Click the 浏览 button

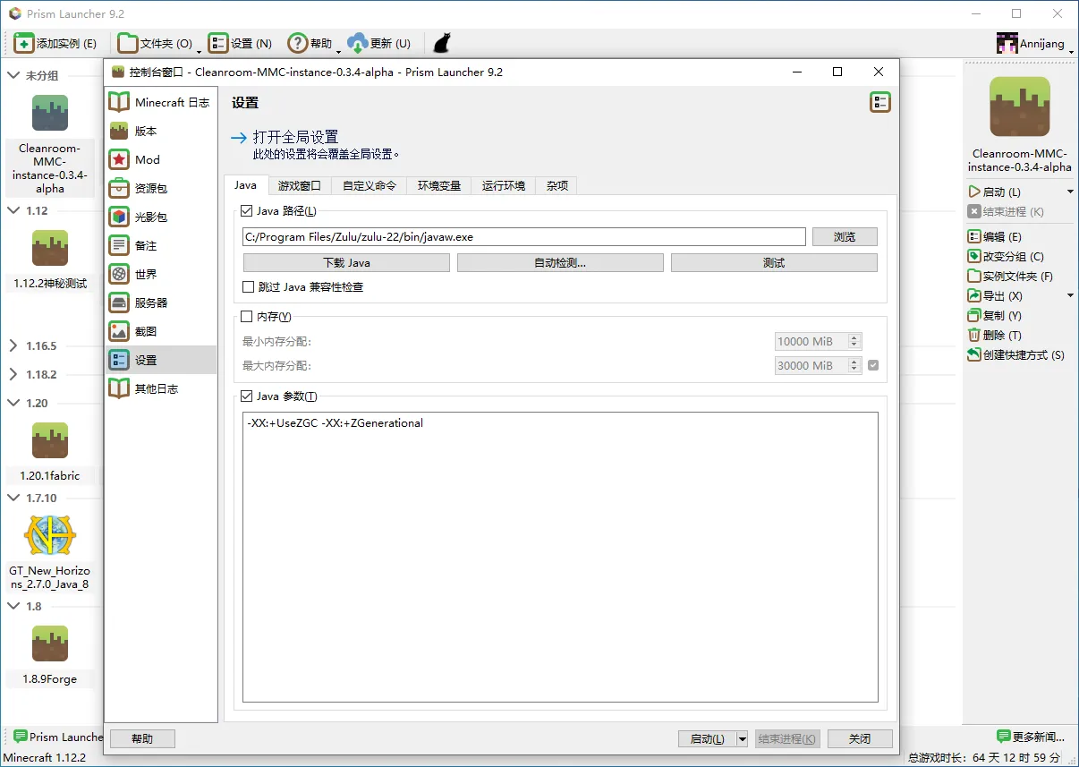tap(845, 237)
